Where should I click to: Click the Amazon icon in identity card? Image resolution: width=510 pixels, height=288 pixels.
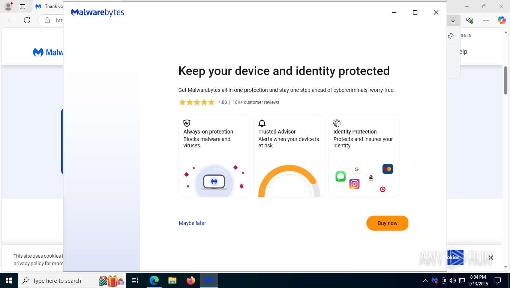(x=371, y=178)
